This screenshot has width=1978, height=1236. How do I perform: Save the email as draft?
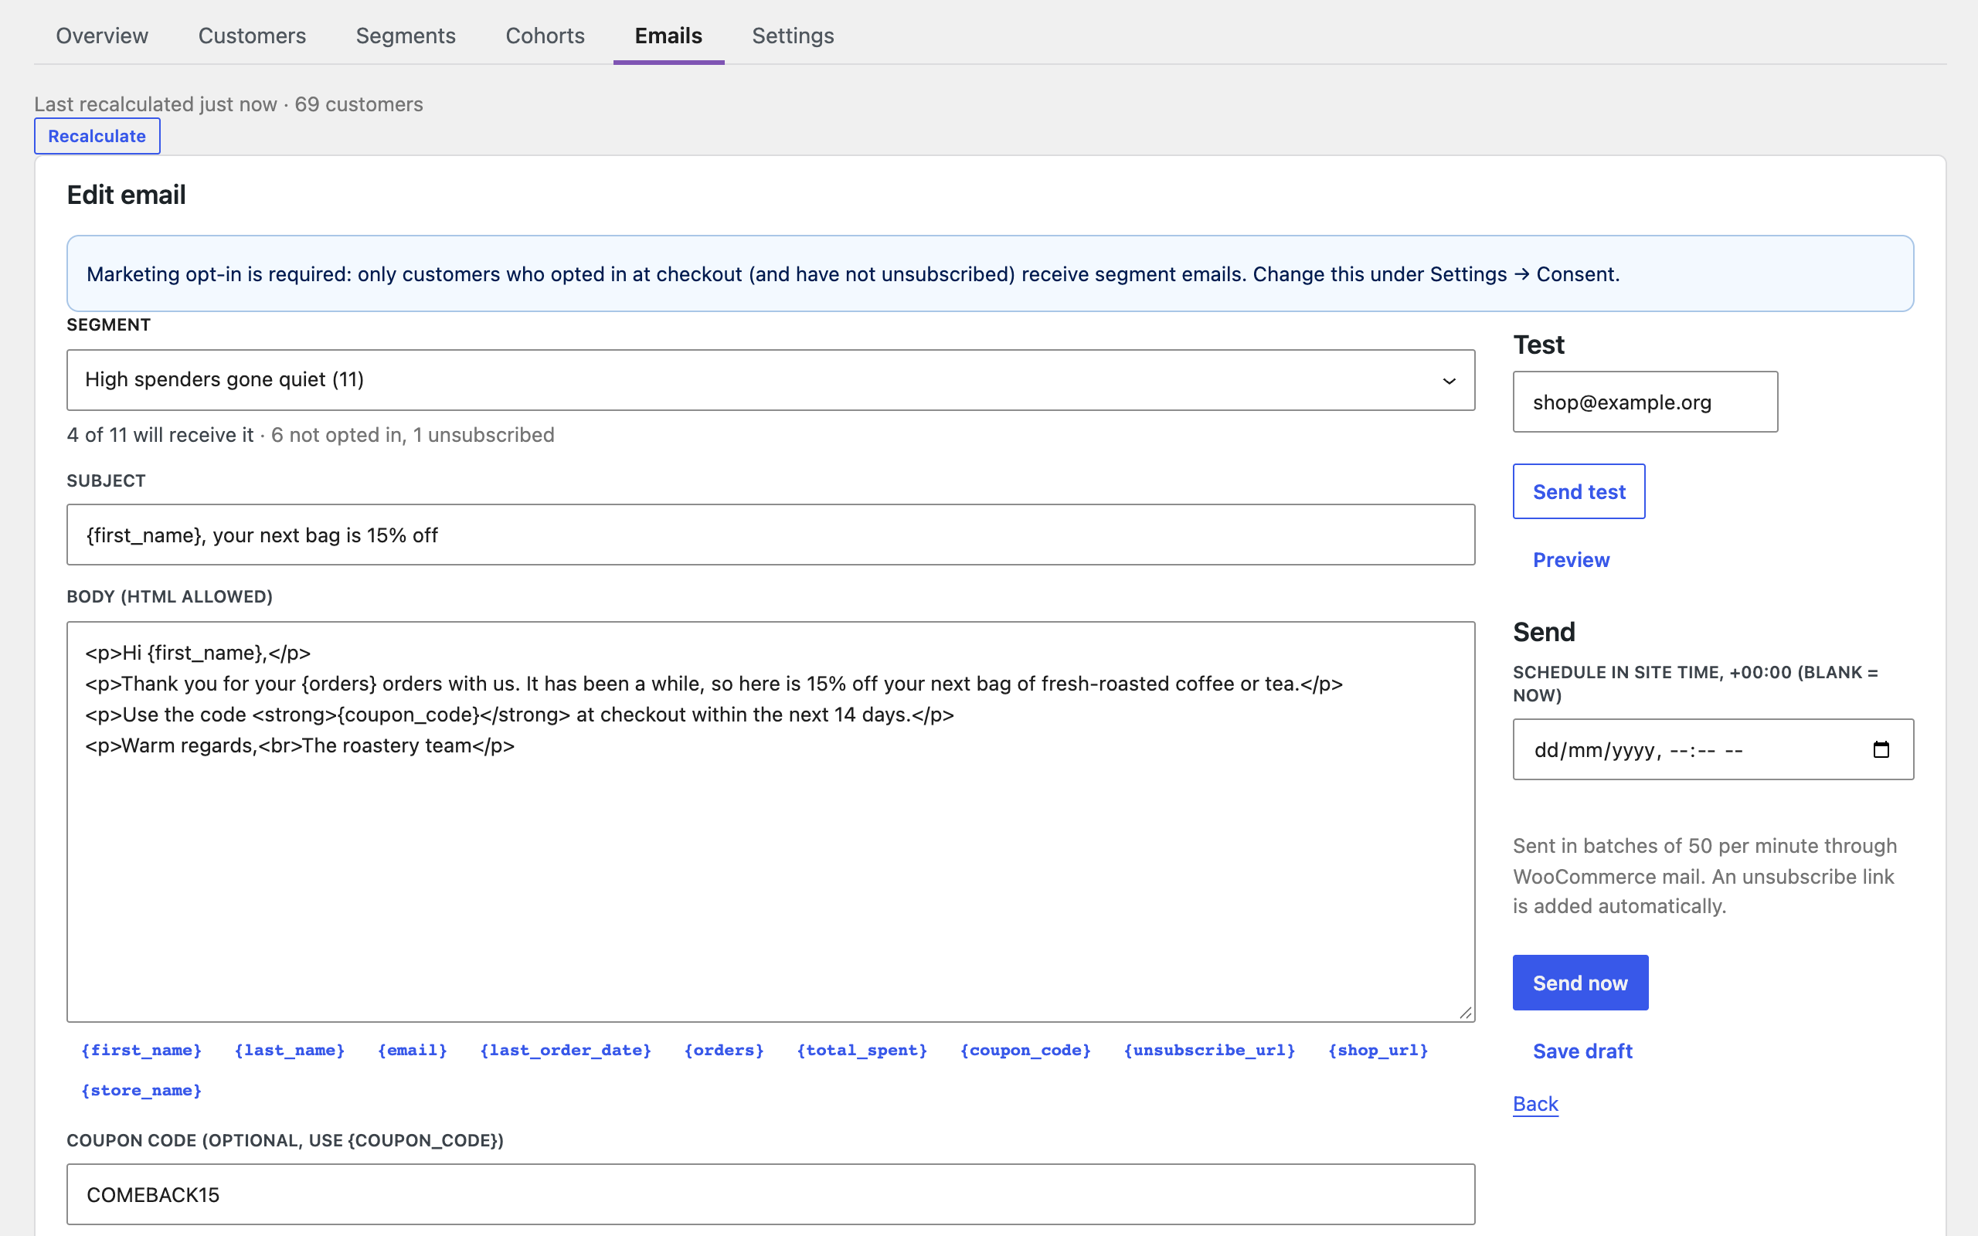pos(1582,1051)
